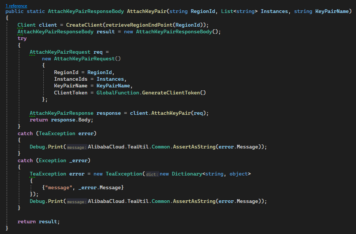
Task: Click the CreateClient call
Action: tap(84, 25)
